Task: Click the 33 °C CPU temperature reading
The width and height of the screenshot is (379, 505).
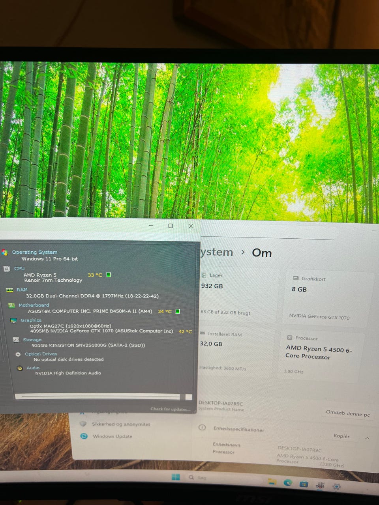Action: (x=95, y=275)
